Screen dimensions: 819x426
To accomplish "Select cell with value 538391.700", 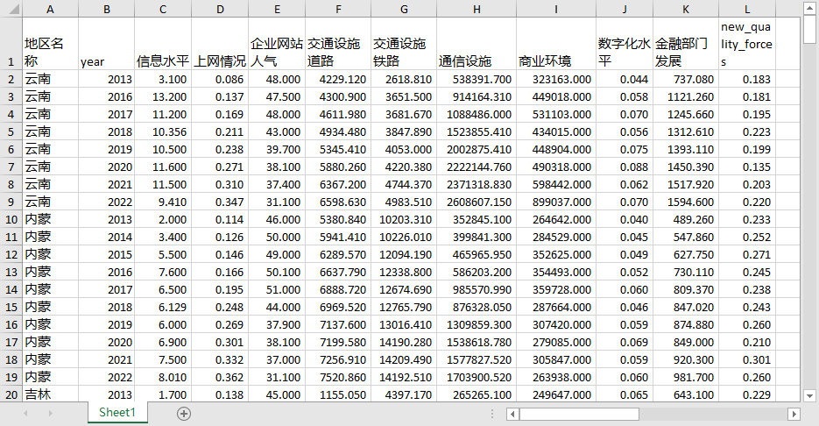I will [477, 79].
